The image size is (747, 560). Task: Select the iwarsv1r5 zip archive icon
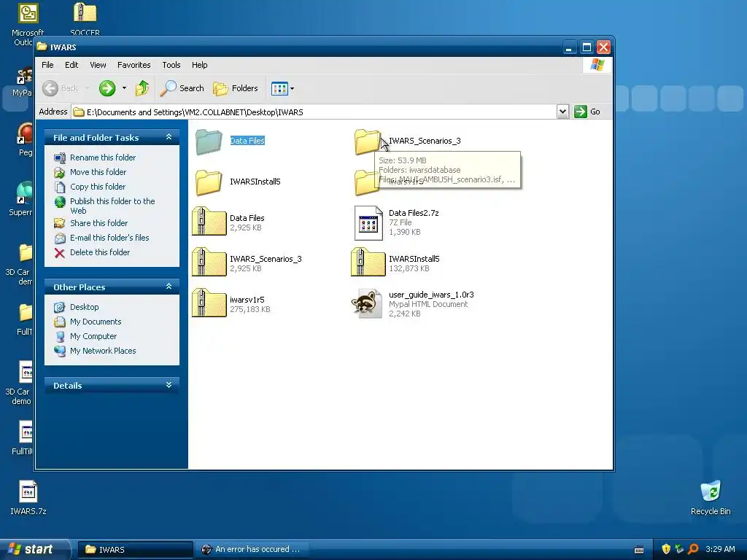tap(209, 303)
